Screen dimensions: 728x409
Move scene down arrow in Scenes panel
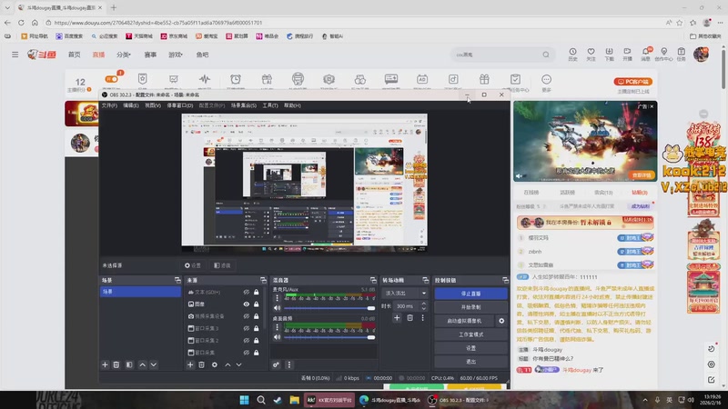tap(154, 365)
